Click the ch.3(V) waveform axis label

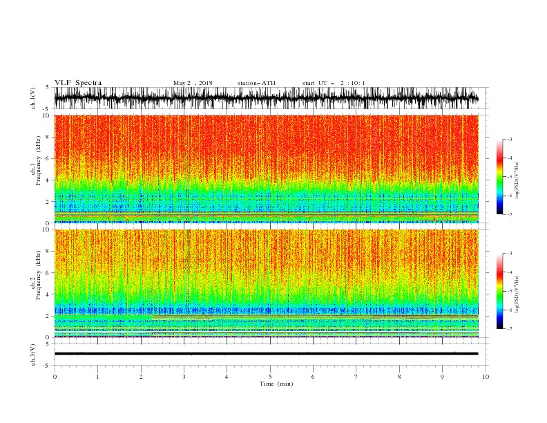[33, 355]
